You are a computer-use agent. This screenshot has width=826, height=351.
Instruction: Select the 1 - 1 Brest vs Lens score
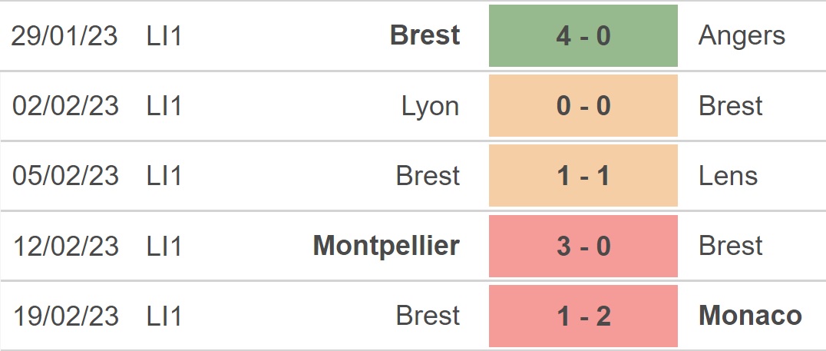583,175
